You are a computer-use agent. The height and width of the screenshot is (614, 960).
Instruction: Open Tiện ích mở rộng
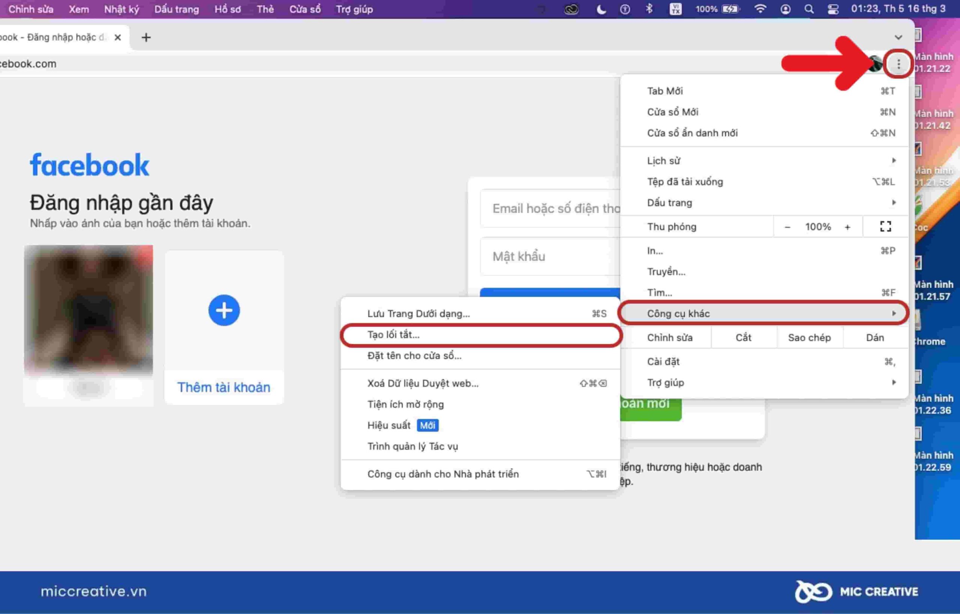481,404
